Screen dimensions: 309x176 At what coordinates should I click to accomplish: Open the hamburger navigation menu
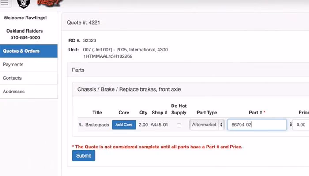coord(5,3)
